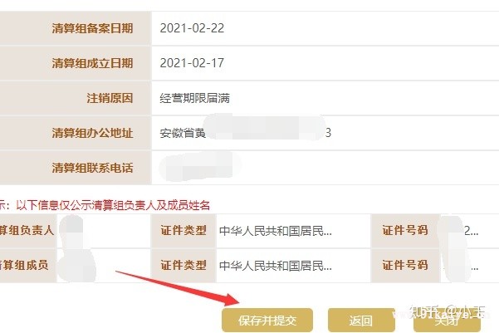Click the 清算组成员 name cell

104,265
